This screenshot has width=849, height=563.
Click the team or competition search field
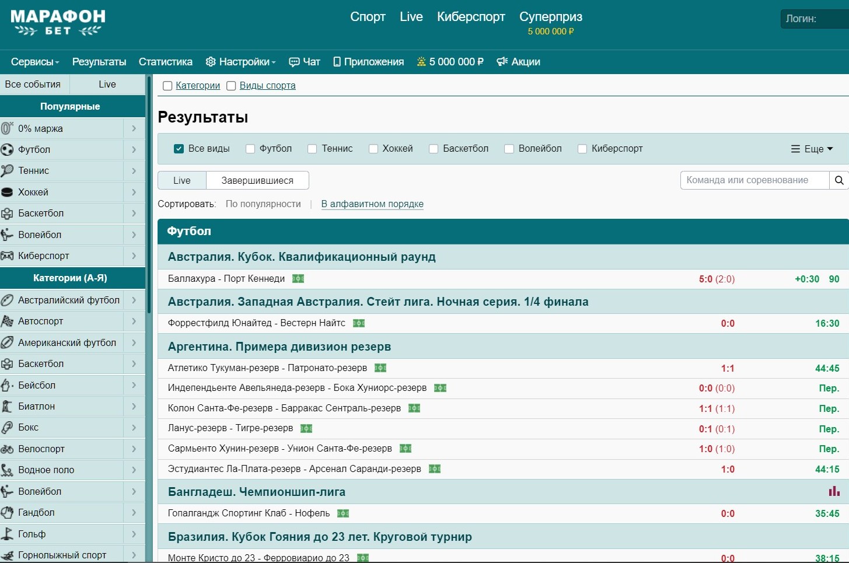point(754,180)
